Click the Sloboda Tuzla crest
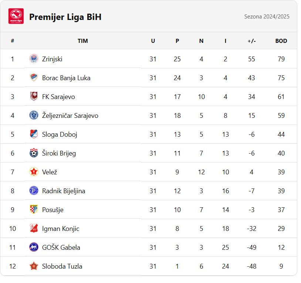The height and width of the screenshot is (283, 301). 34,266
